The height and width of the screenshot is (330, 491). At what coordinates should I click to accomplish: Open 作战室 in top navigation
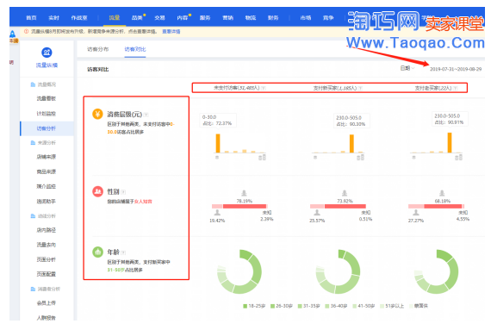(79, 18)
